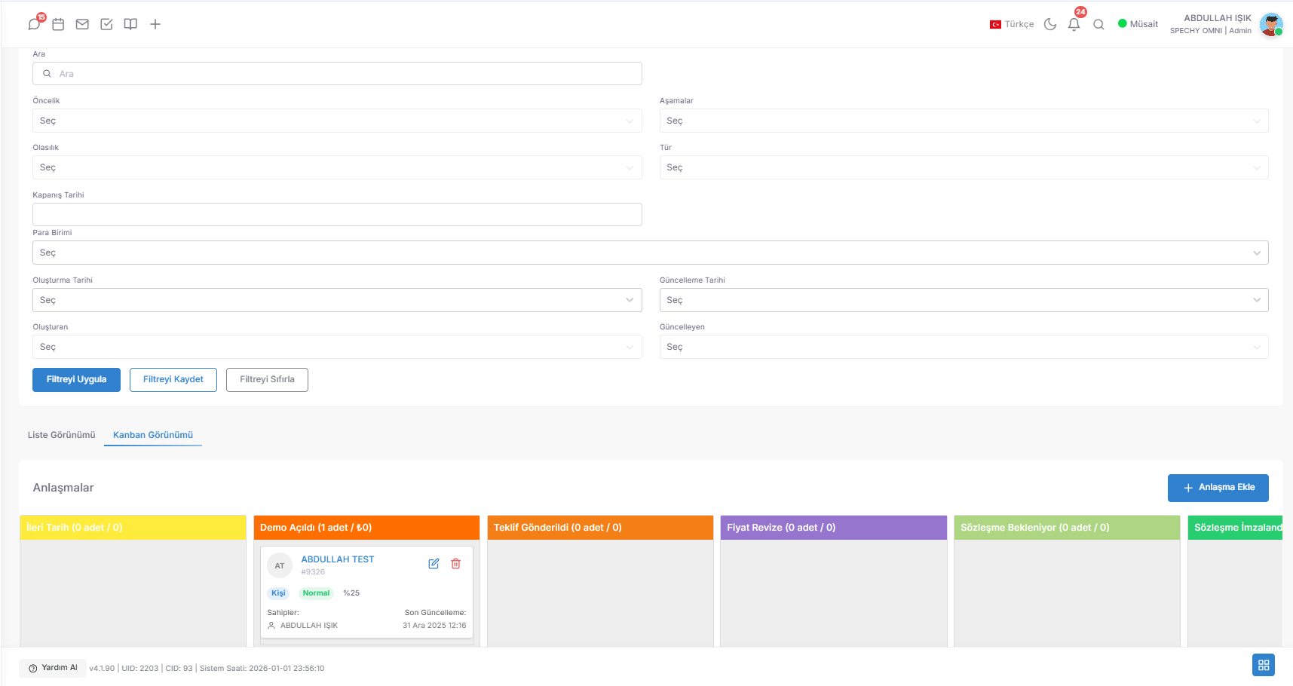Open the mail envelope icon
The image size is (1293, 686).
click(82, 24)
